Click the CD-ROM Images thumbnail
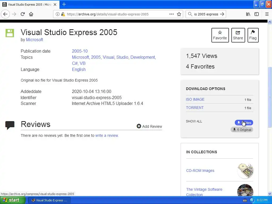 (x=245, y=171)
